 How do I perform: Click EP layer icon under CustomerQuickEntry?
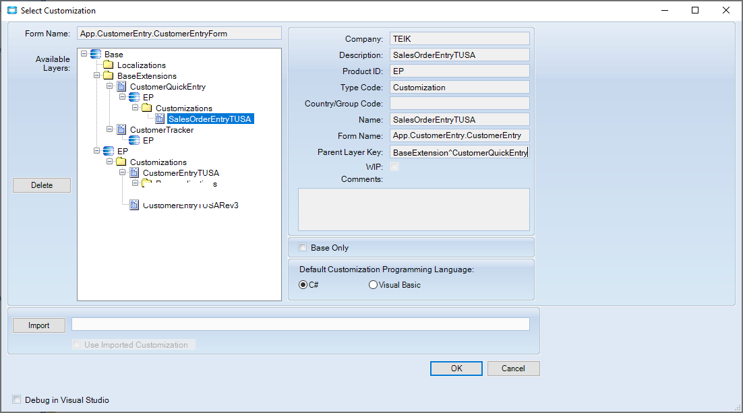(x=134, y=97)
